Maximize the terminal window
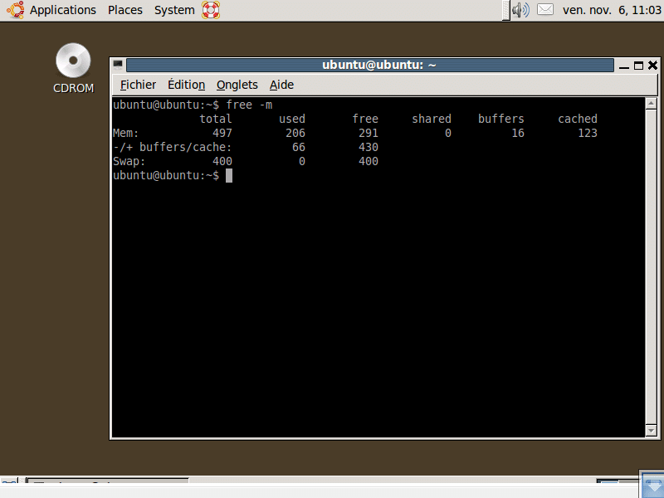Image resolution: width=664 pixels, height=498 pixels. point(638,66)
